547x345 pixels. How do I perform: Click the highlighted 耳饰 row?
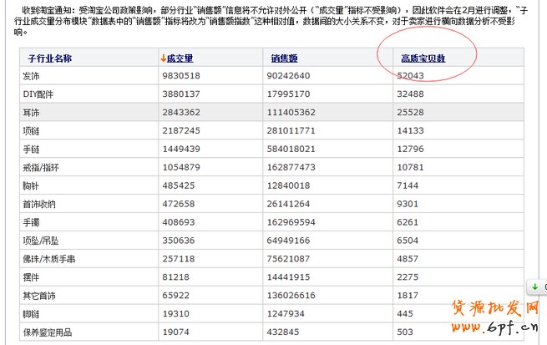[x=34, y=112]
